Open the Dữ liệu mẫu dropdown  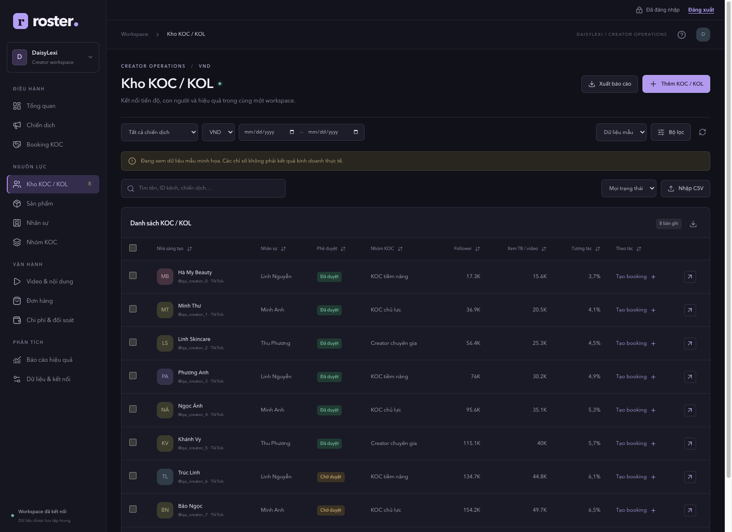621,132
